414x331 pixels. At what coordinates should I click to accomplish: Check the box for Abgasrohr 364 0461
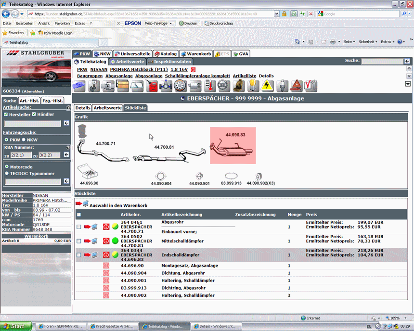click(78, 227)
